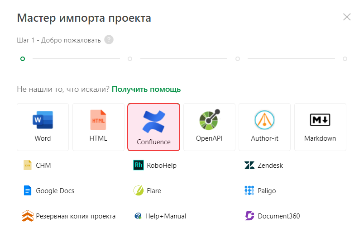364x237 pixels.
Task: Choose the HTML file icon
Action: click(x=98, y=120)
